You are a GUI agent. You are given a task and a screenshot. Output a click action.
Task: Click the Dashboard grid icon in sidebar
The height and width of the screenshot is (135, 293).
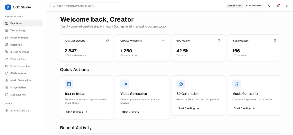[7, 23]
